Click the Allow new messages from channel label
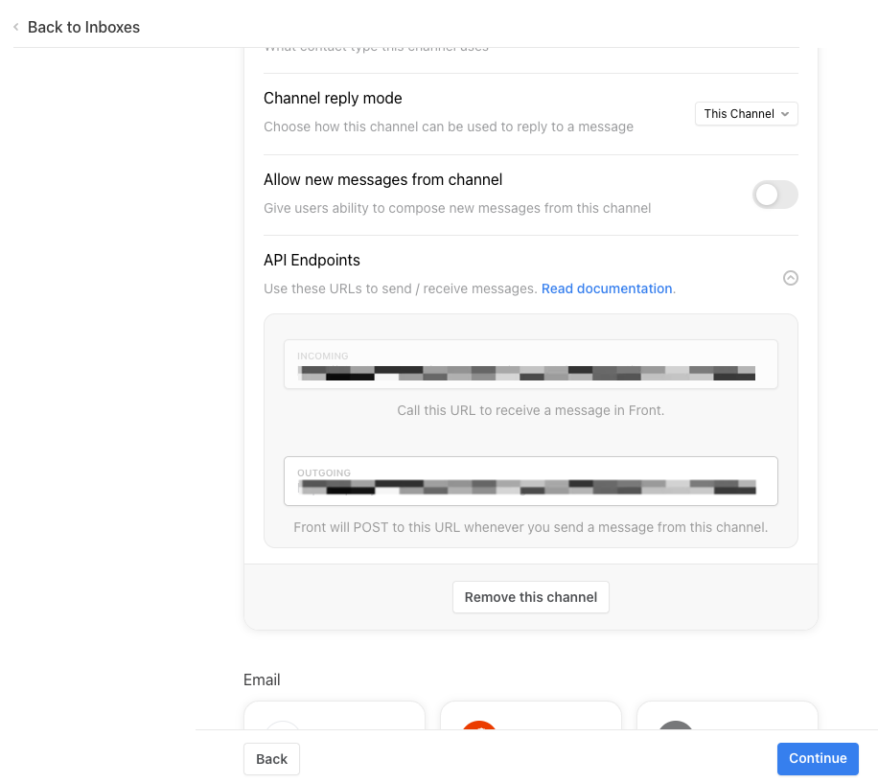 383,179
